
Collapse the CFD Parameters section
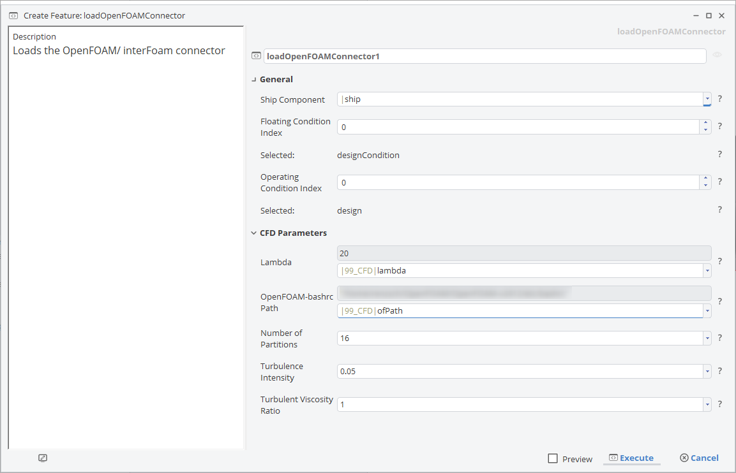253,233
